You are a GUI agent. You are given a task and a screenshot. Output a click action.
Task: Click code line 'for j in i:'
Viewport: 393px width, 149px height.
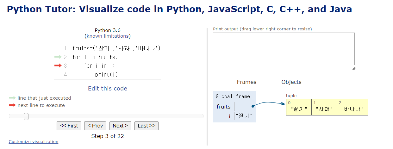tap(99, 66)
